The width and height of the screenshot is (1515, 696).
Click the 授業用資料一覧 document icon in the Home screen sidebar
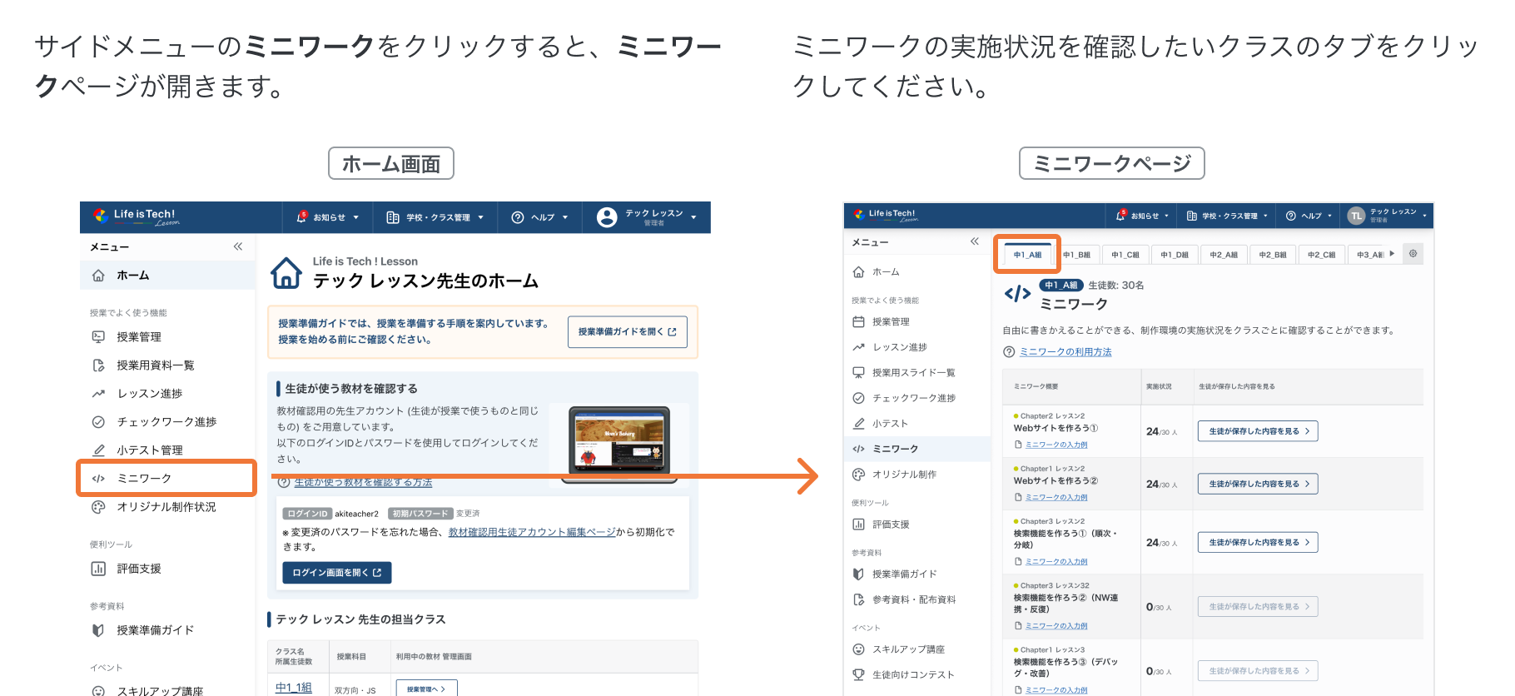(98, 365)
